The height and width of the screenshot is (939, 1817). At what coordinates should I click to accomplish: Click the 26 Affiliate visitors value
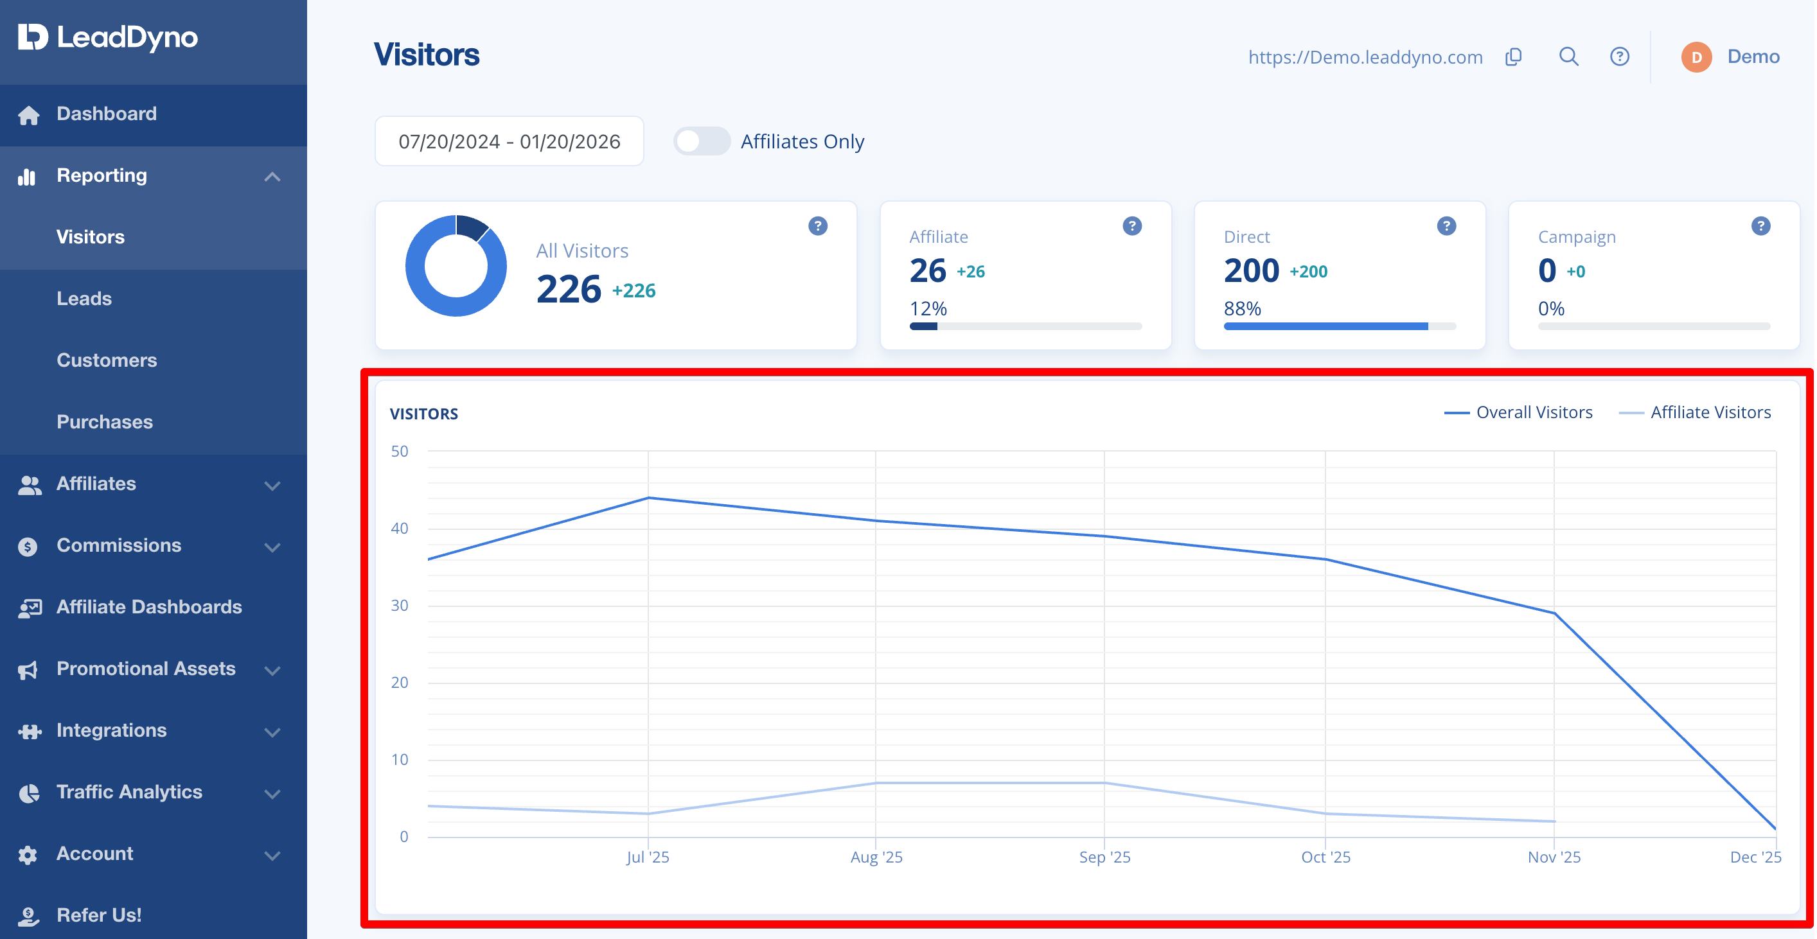(928, 270)
